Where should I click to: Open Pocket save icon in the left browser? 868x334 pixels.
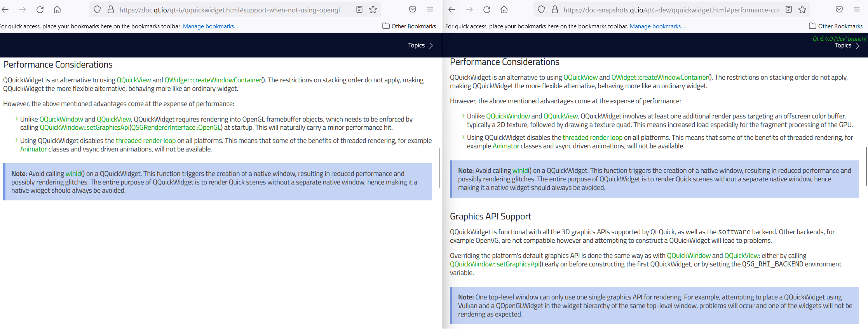coord(413,10)
